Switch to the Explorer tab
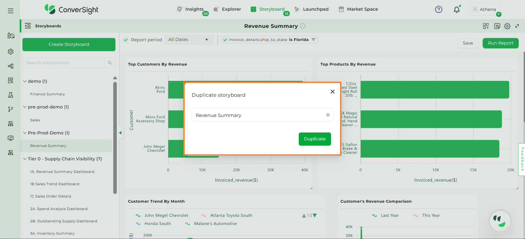525x239 pixels. point(227,9)
